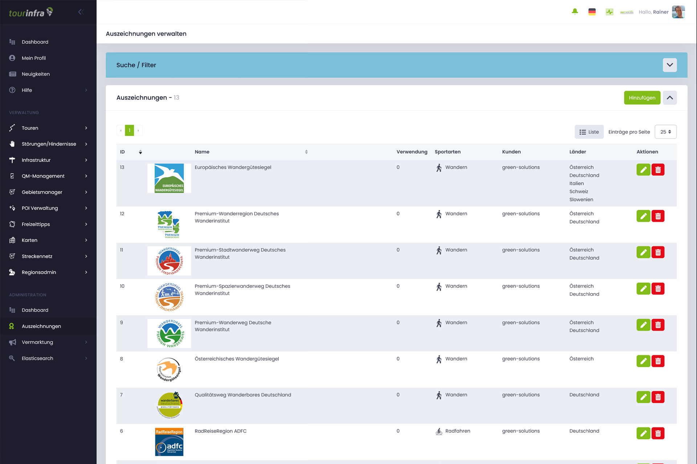Delete the RadReiseRegion ADFC entry

tap(658, 433)
